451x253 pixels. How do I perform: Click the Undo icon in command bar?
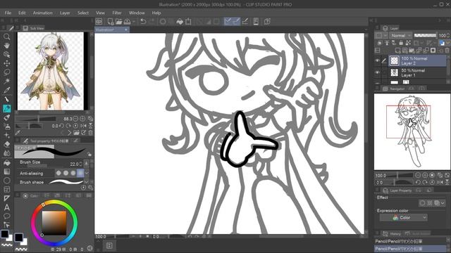143,22
